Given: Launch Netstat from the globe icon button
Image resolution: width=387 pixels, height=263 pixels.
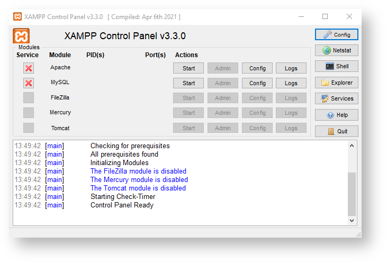Looking at the screenshot, I should click(337, 51).
